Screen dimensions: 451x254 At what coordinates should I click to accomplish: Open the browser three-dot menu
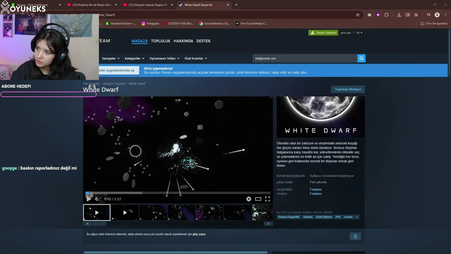[x=445, y=15]
